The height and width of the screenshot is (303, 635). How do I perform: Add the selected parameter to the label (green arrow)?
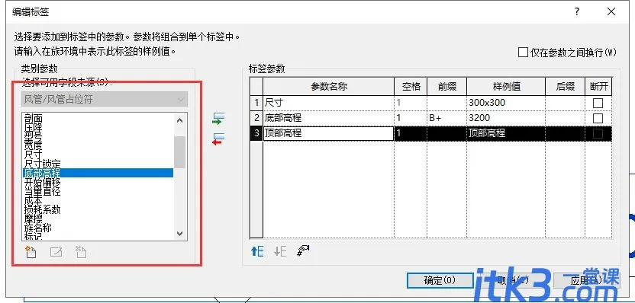coord(218,119)
